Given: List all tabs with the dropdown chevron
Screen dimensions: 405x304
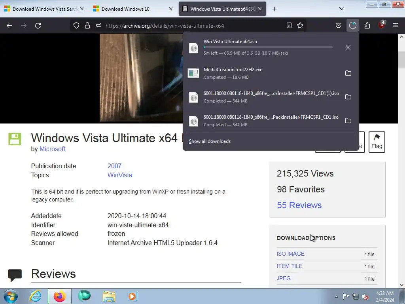Looking at the screenshot, I should (341, 9).
